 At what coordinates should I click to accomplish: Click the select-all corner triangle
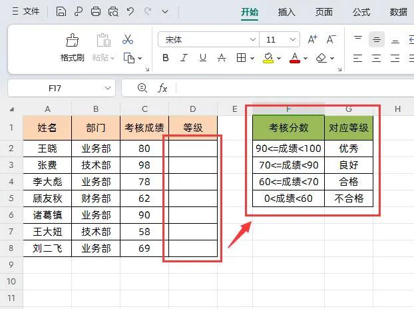tap(12, 109)
